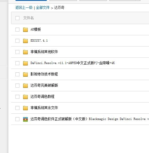
Task: Click the DaVinci.Resolve.v11.1-AMPED folder icon
Action: point(25,63)
